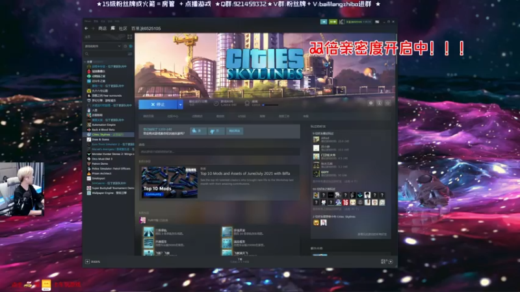The height and width of the screenshot is (292, 520).
Task: Open advanced filter options beside search
Action: [x=130, y=54]
